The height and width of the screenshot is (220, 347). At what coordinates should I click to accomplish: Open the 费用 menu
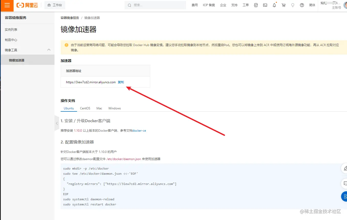[194, 5]
